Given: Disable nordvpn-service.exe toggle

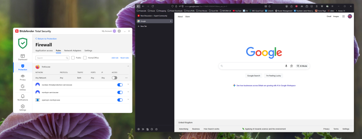Looking at the screenshot, I should (120, 92).
